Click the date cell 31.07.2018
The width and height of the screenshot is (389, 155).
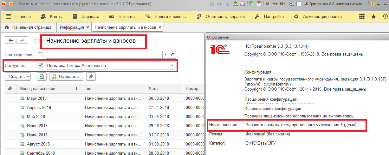tap(159, 135)
